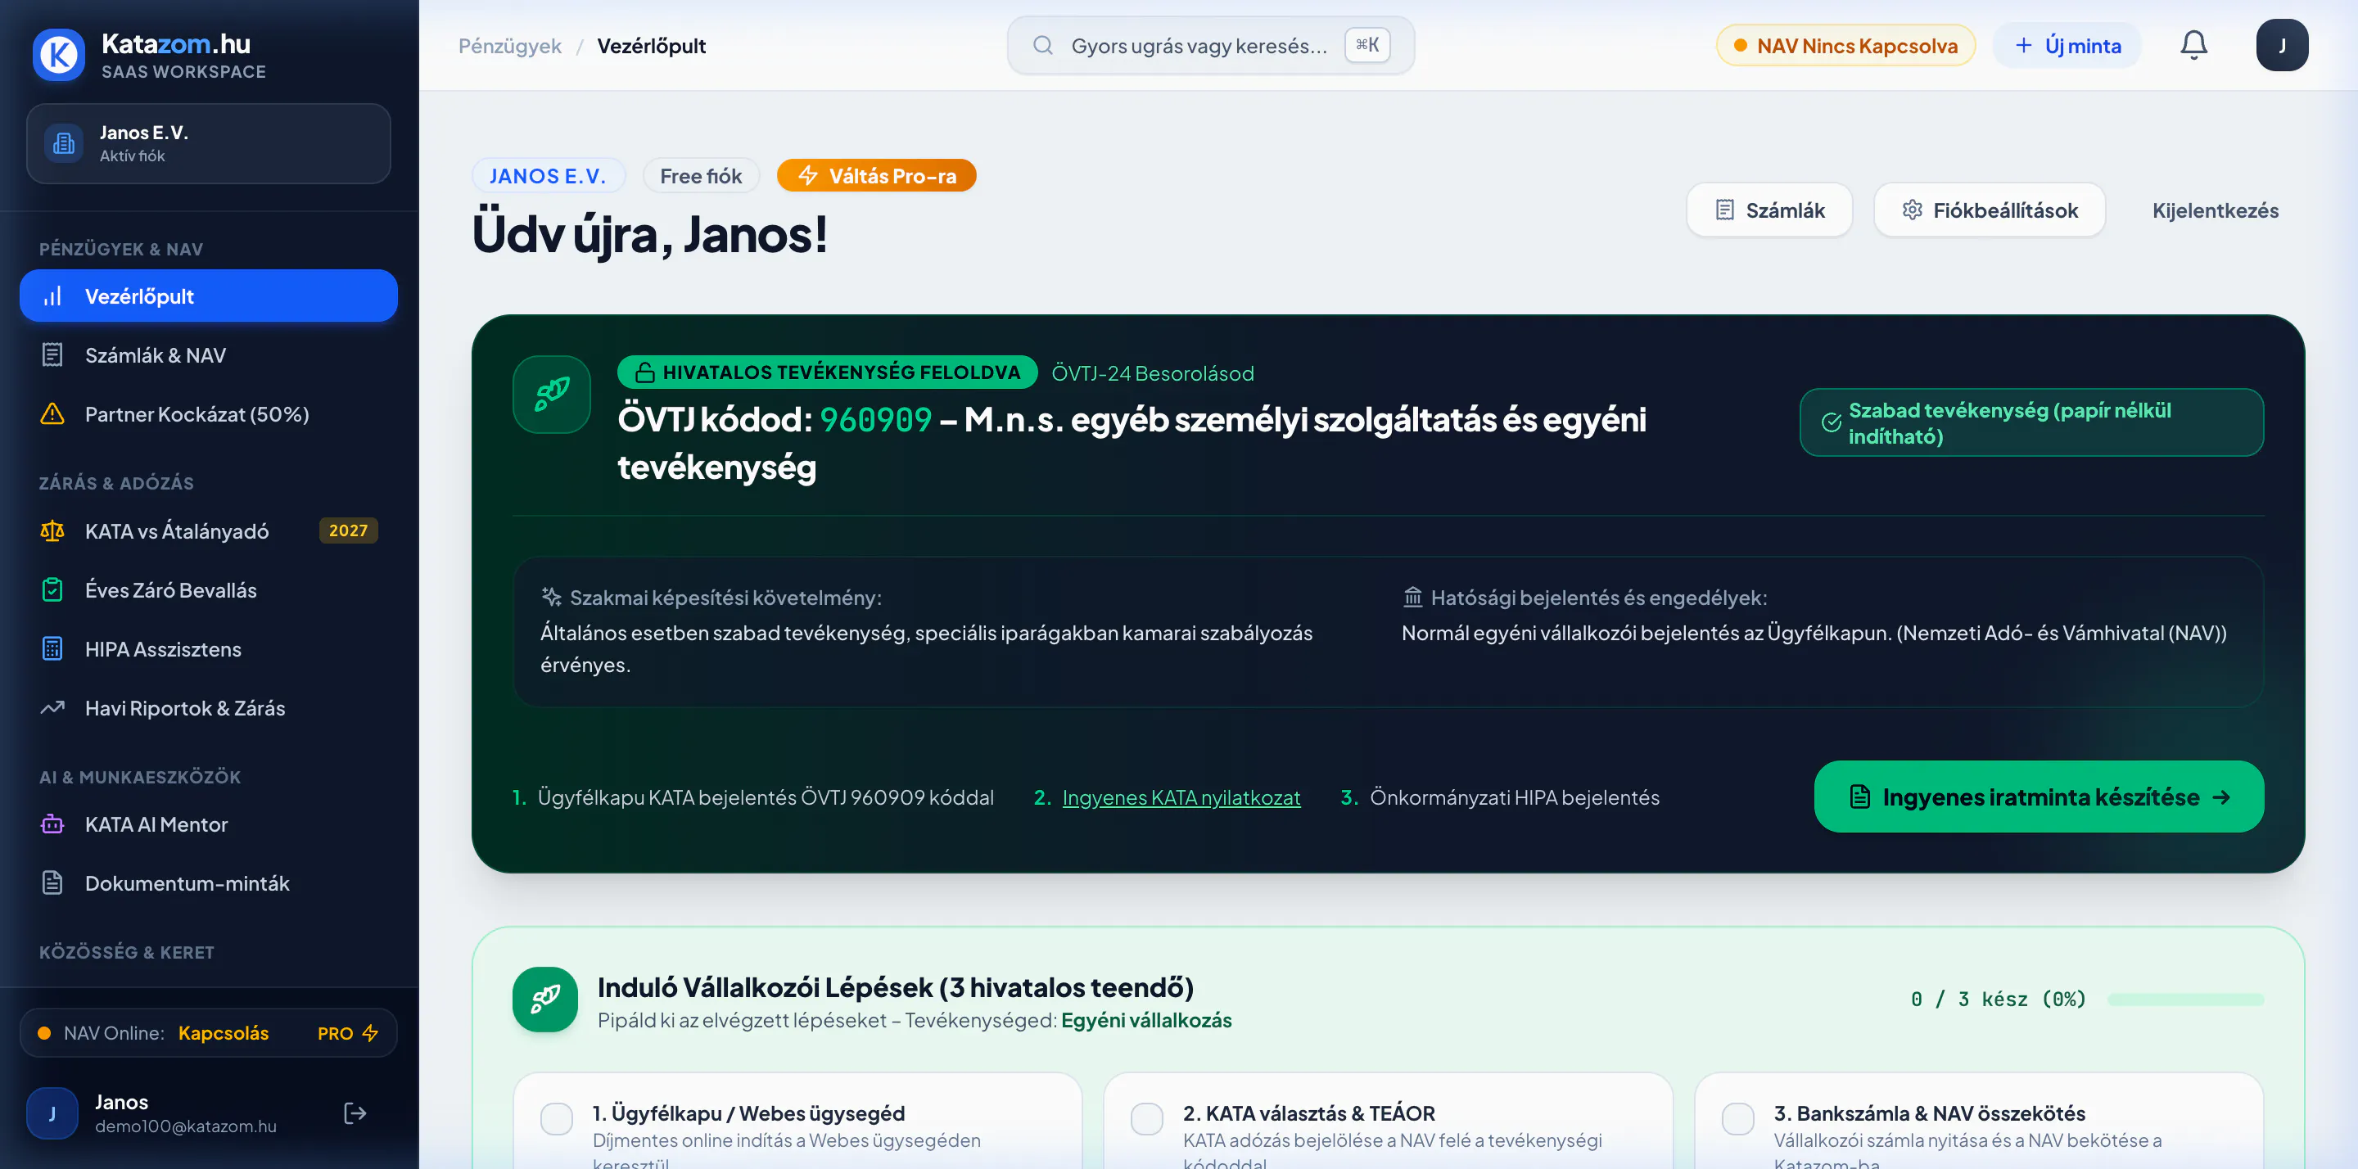Viewport: 2358px width, 1169px height.
Task: Click the Katazom.hu K logo icon
Action: (x=59, y=55)
